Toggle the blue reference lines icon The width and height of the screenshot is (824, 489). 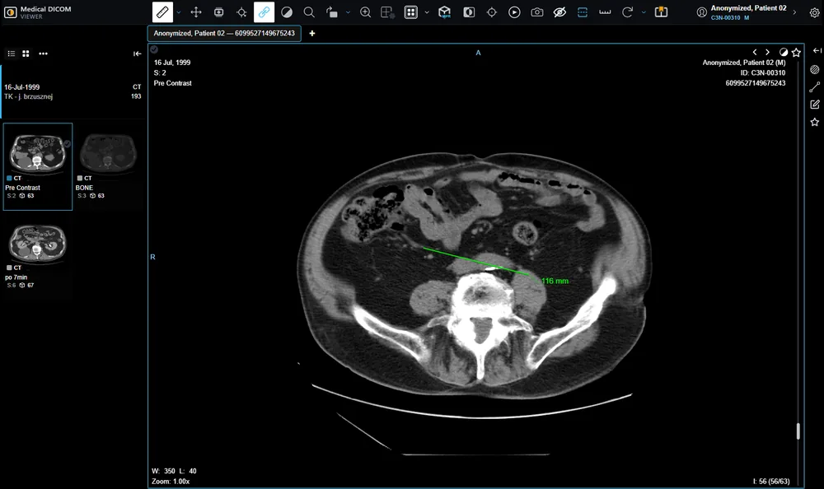coord(583,12)
